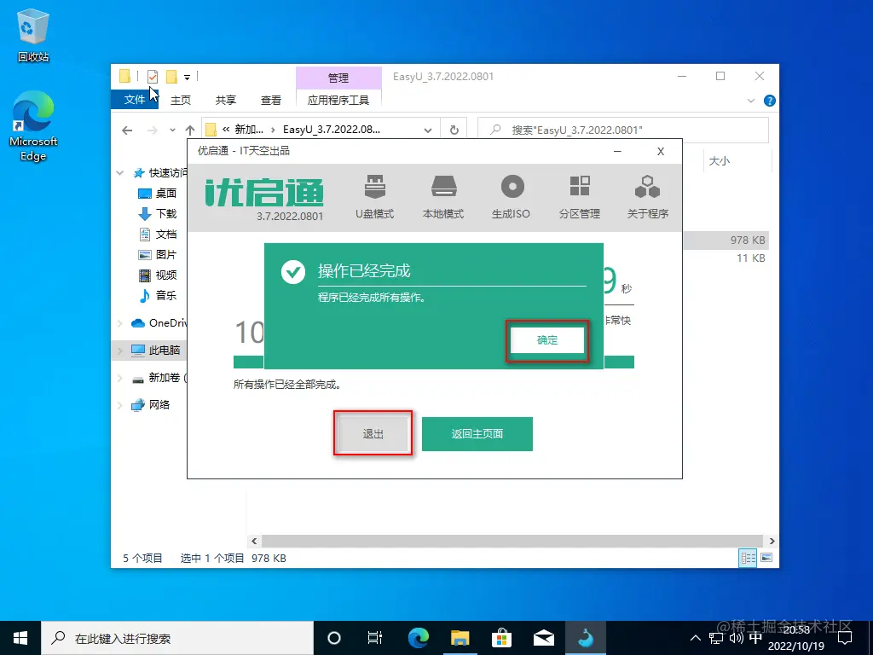Expand the address bar history dropdown
This screenshot has width=873, height=655.
coord(428,130)
